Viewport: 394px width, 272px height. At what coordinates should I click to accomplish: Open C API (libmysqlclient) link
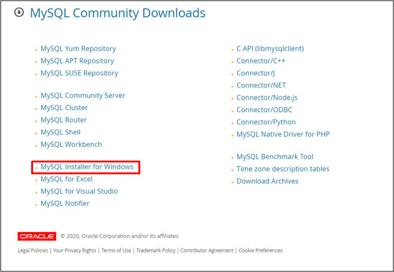tap(270, 49)
